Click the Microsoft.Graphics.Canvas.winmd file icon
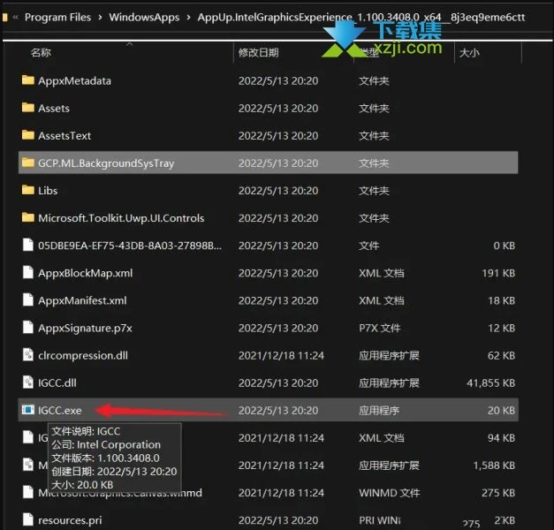Image resolution: width=554 pixels, height=530 pixels. coord(28,492)
